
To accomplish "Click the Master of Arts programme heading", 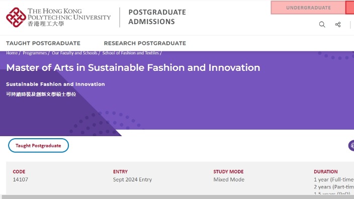I will click(133, 68).
